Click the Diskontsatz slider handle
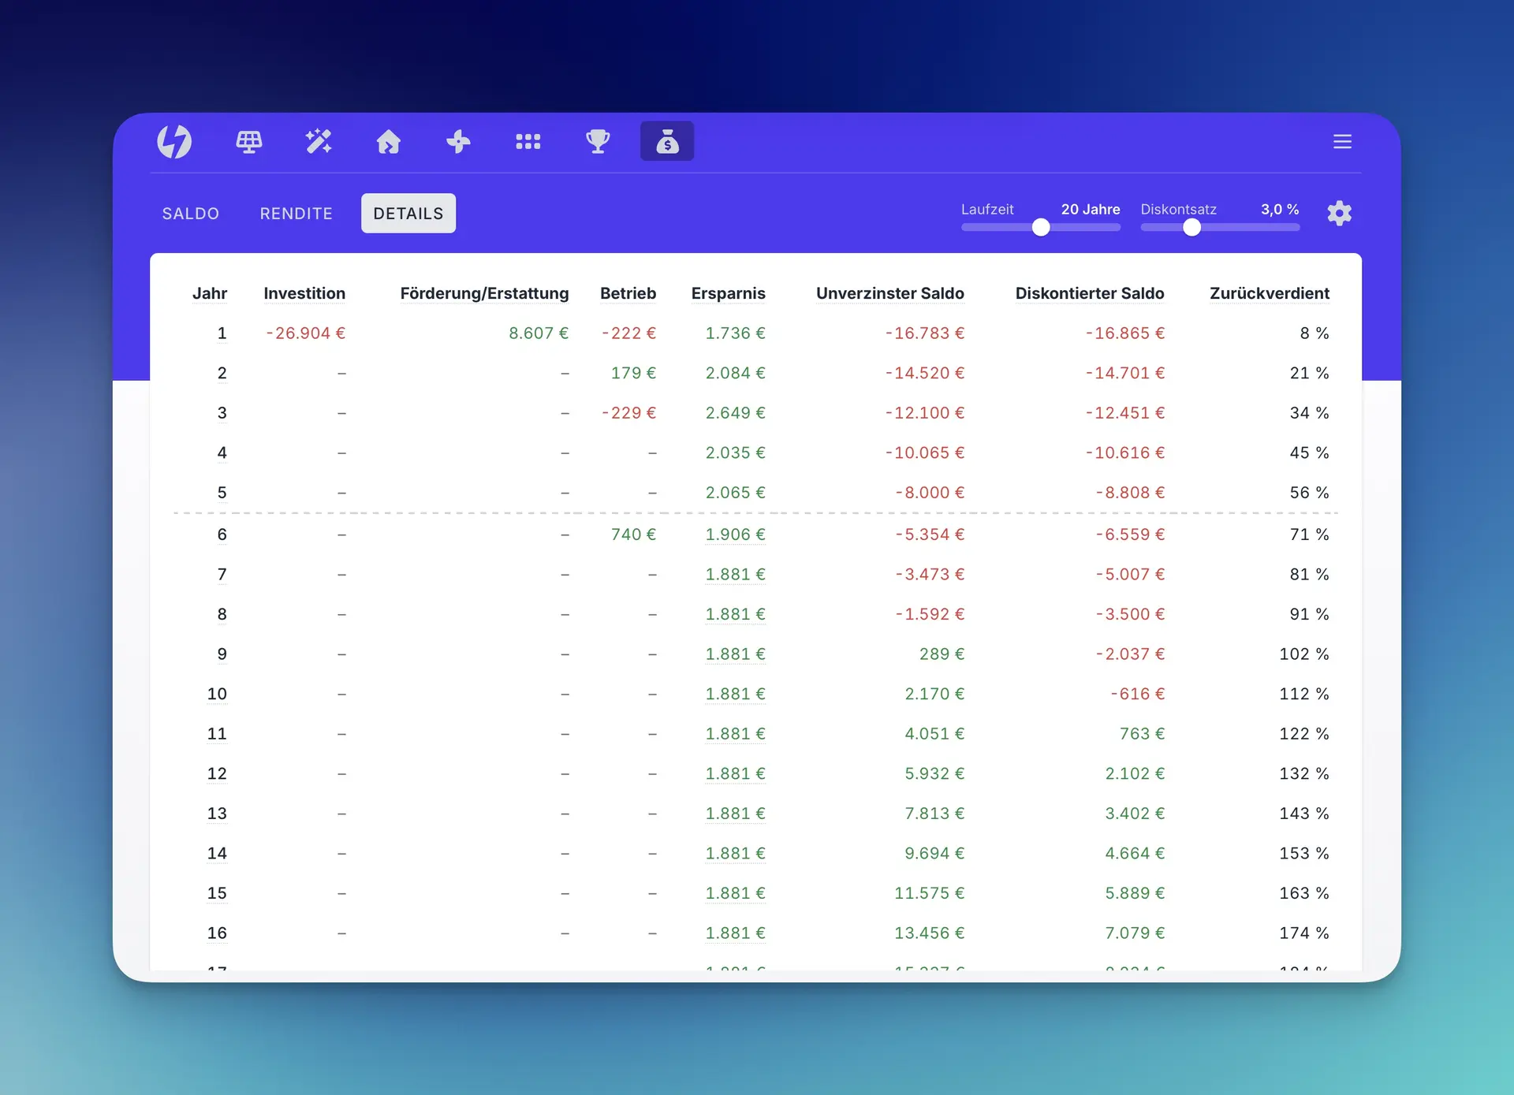Viewport: 1514px width, 1095px height. (1191, 228)
